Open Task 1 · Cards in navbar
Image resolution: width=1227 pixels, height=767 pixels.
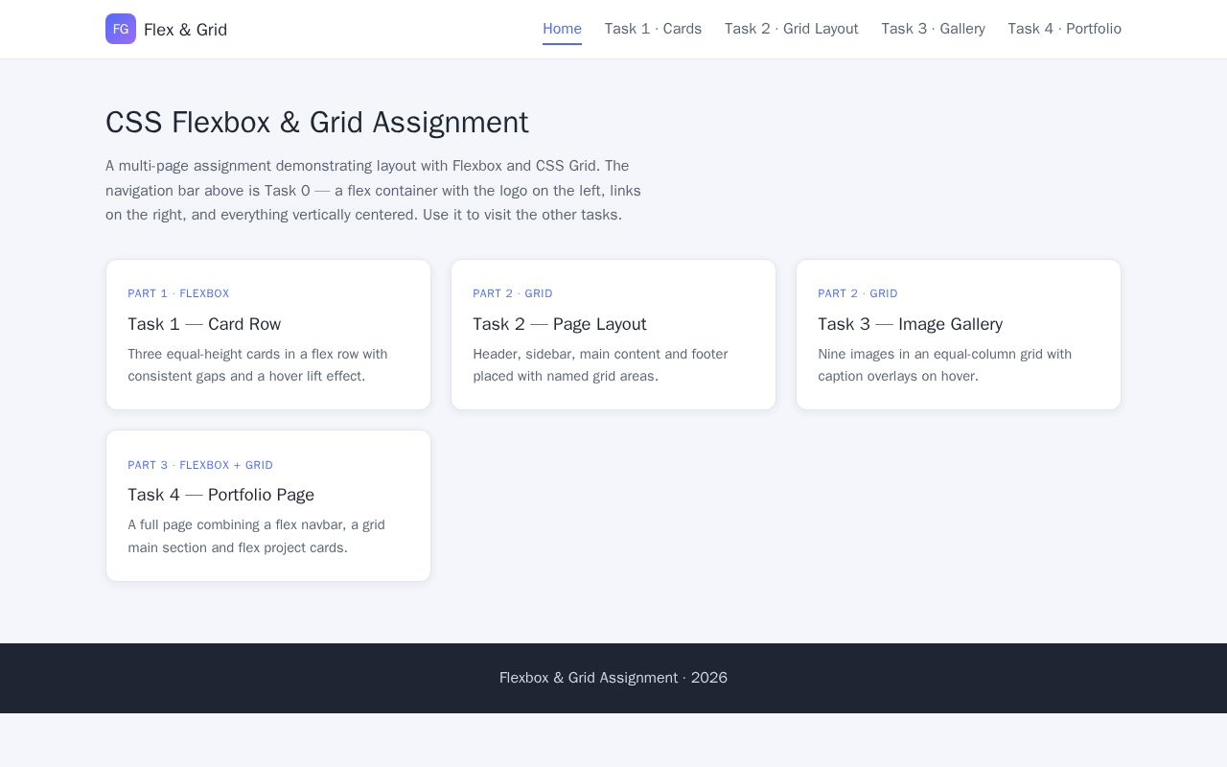pos(653,29)
